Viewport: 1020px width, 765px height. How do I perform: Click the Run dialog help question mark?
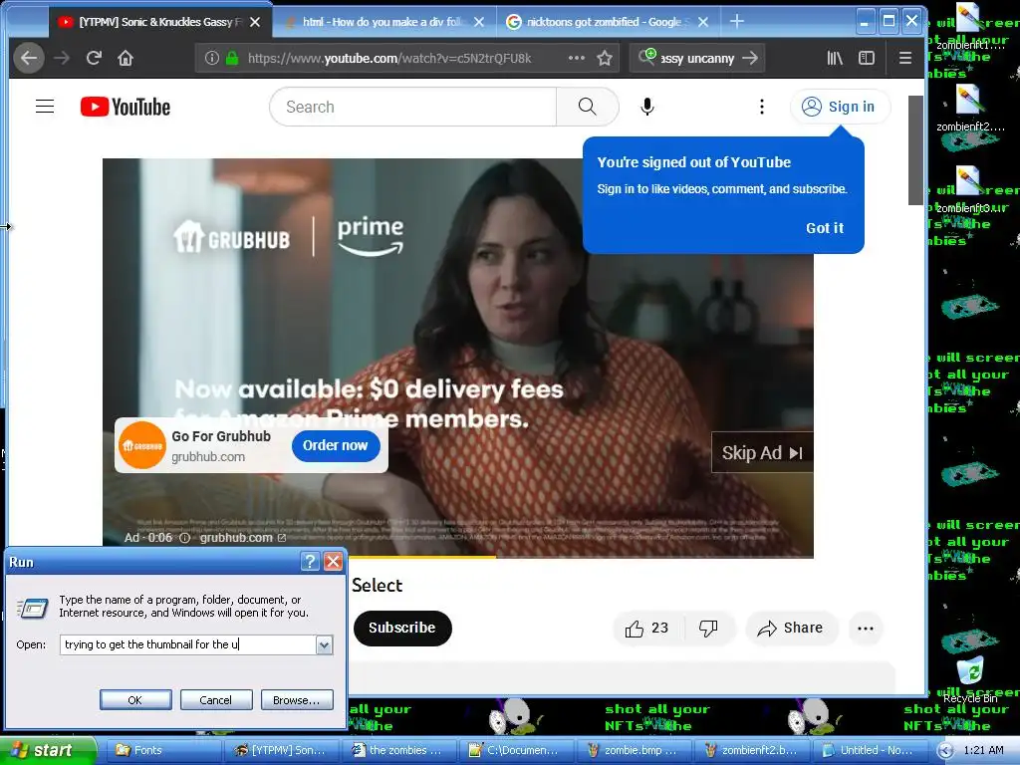(311, 562)
